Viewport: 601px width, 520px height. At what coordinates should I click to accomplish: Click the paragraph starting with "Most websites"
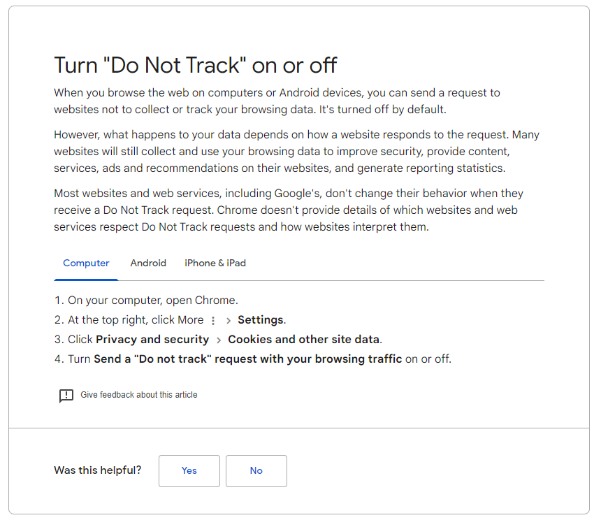click(288, 210)
